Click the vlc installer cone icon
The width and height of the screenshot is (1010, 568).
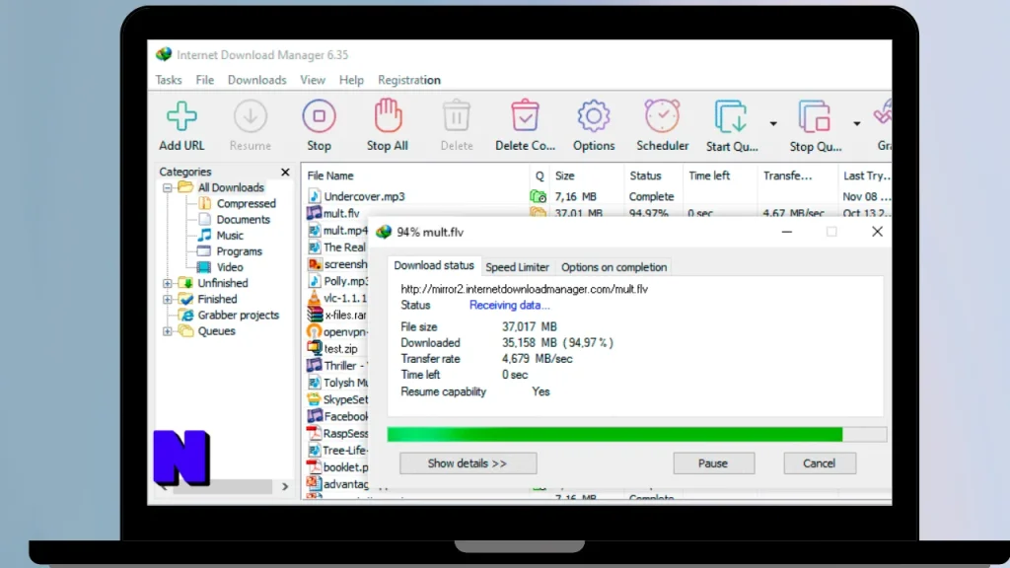314,298
